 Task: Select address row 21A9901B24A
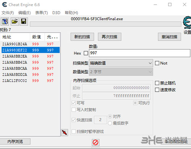pos(31,44)
